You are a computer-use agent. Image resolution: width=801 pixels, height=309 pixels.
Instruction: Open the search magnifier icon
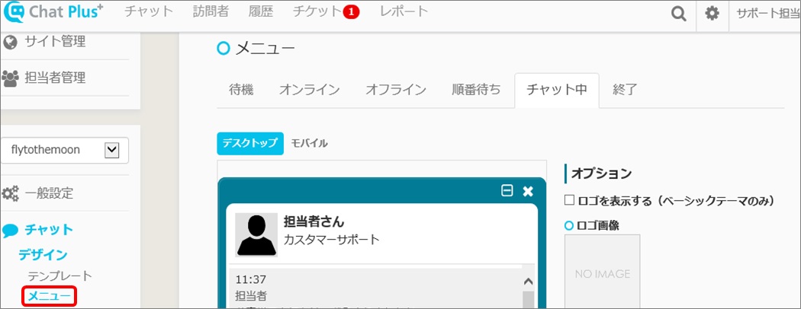pyautogui.click(x=678, y=14)
